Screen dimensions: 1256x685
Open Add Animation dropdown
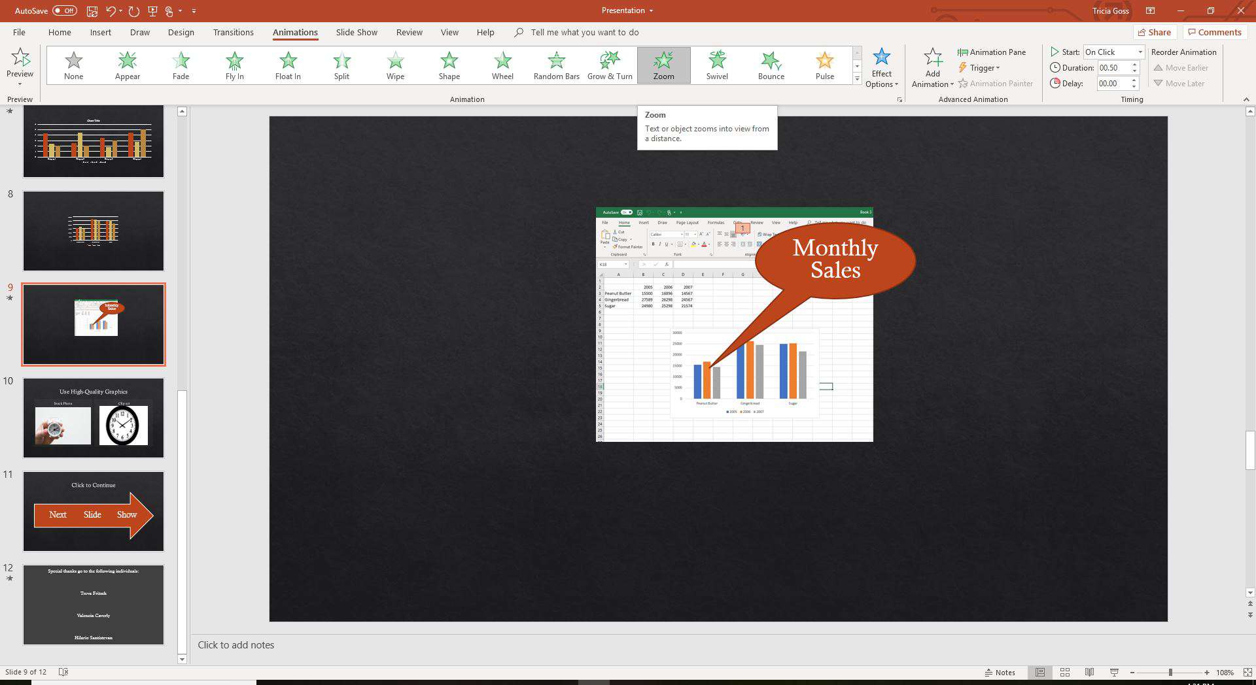933,68
